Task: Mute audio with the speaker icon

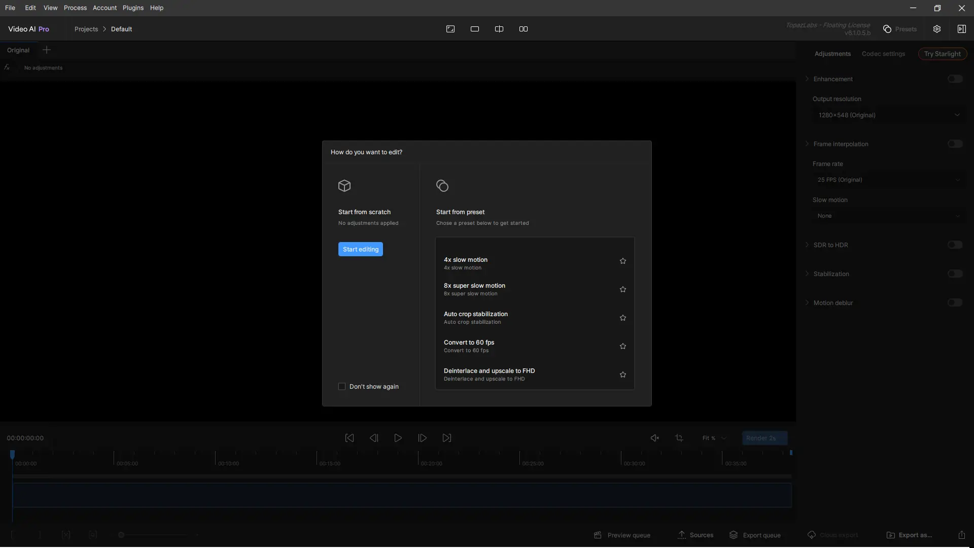Action: pos(655,438)
